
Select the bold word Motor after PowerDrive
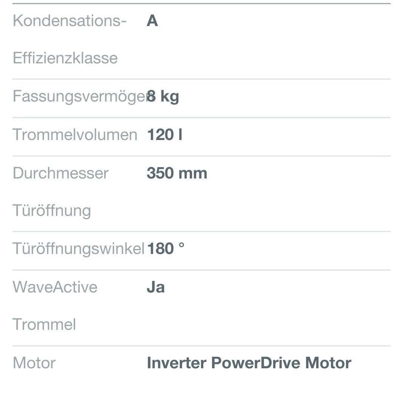(328, 363)
